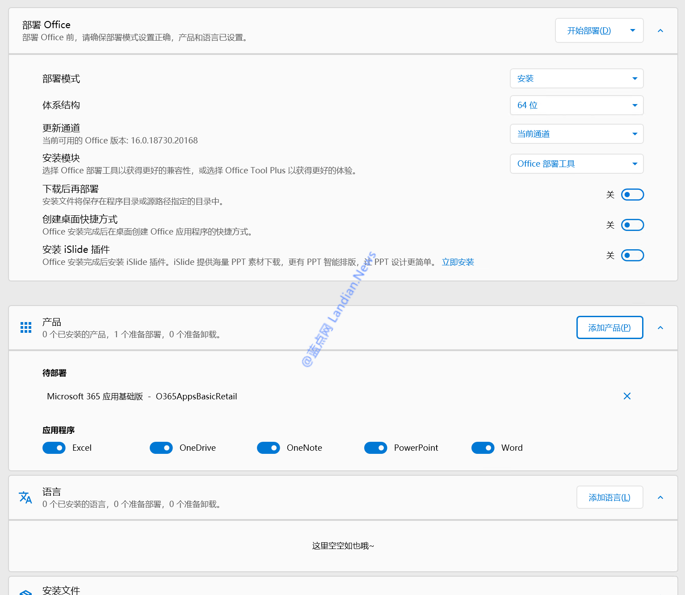Collapse the 产品 section chevron
This screenshot has width=685, height=595.
coord(660,328)
